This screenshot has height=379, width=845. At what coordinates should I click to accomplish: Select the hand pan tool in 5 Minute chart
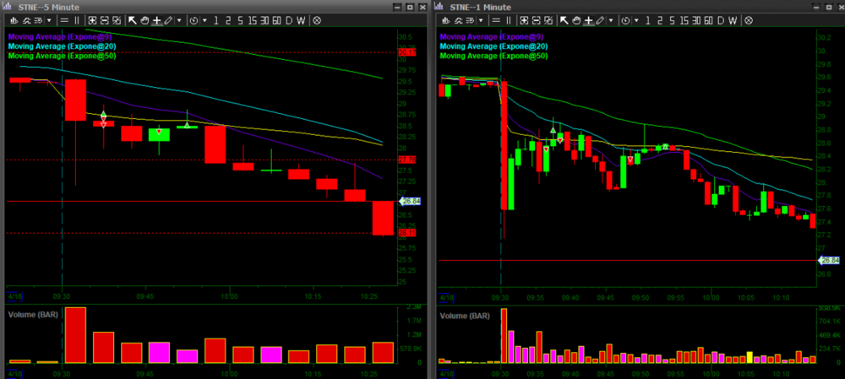[x=144, y=19]
